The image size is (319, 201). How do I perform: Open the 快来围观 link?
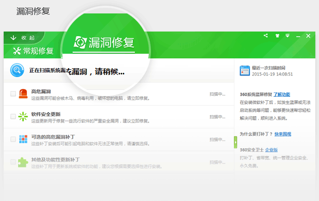(x=283, y=134)
